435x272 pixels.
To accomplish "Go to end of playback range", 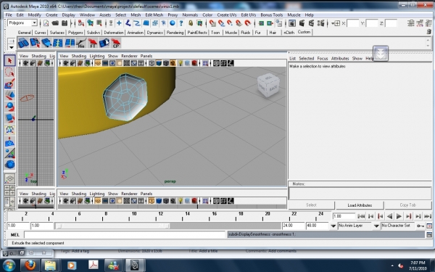I will [428, 216].
